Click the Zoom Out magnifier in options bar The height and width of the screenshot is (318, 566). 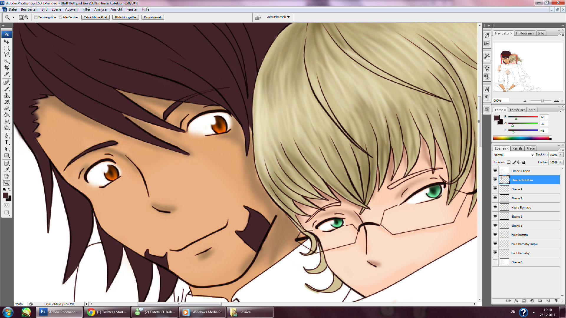pyautogui.click(x=26, y=17)
